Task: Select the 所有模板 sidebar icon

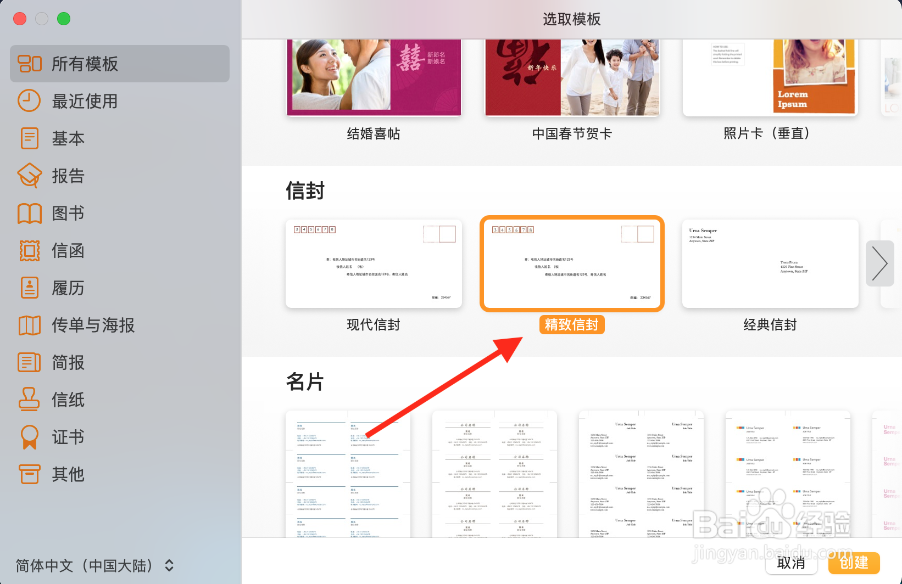Action: pyautogui.click(x=30, y=64)
